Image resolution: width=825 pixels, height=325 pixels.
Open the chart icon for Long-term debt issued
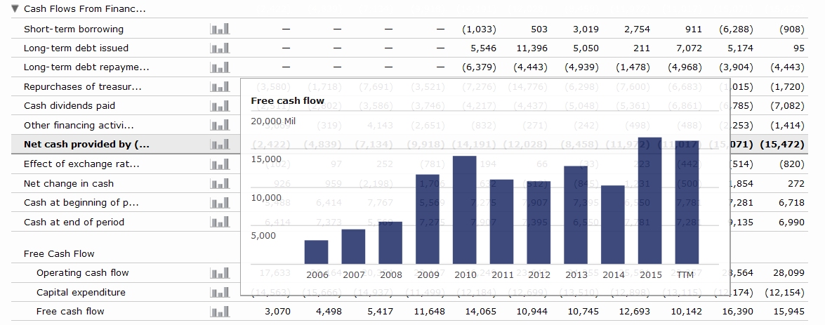click(220, 48)
